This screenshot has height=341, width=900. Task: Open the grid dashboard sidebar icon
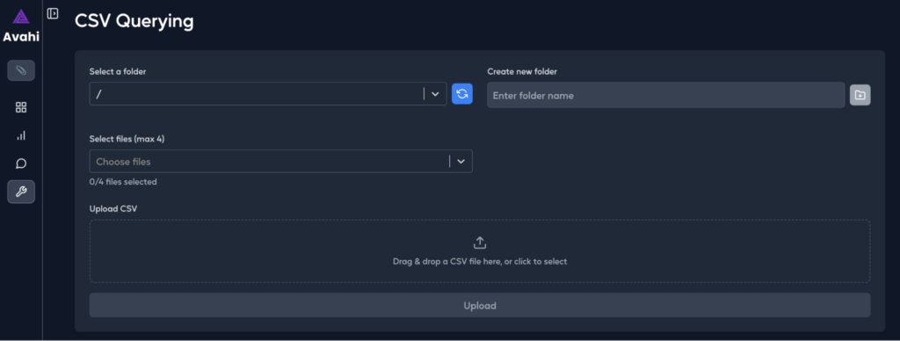coord(21,107)
